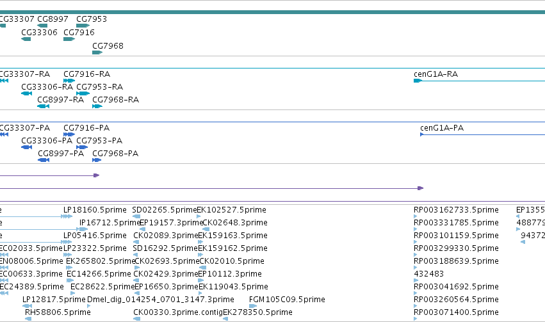Select the long purple arrow feature end
This screenshot has width=545, height=322.
(x=420, y=188)
